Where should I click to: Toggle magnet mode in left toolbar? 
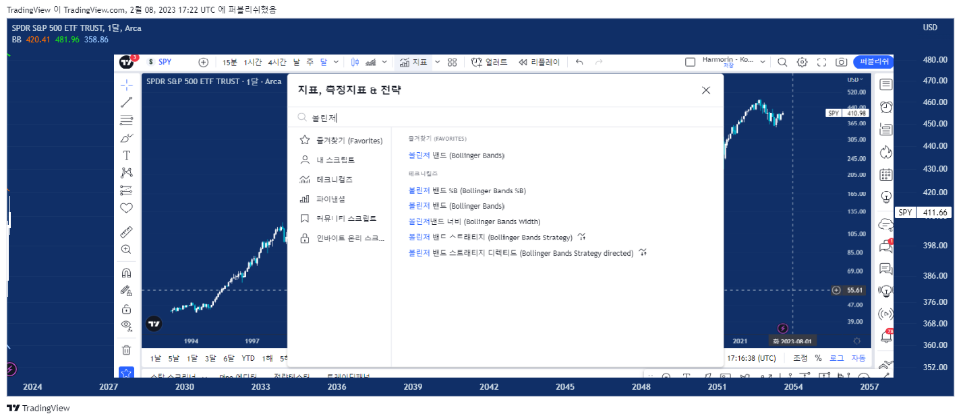coord(126,273)
